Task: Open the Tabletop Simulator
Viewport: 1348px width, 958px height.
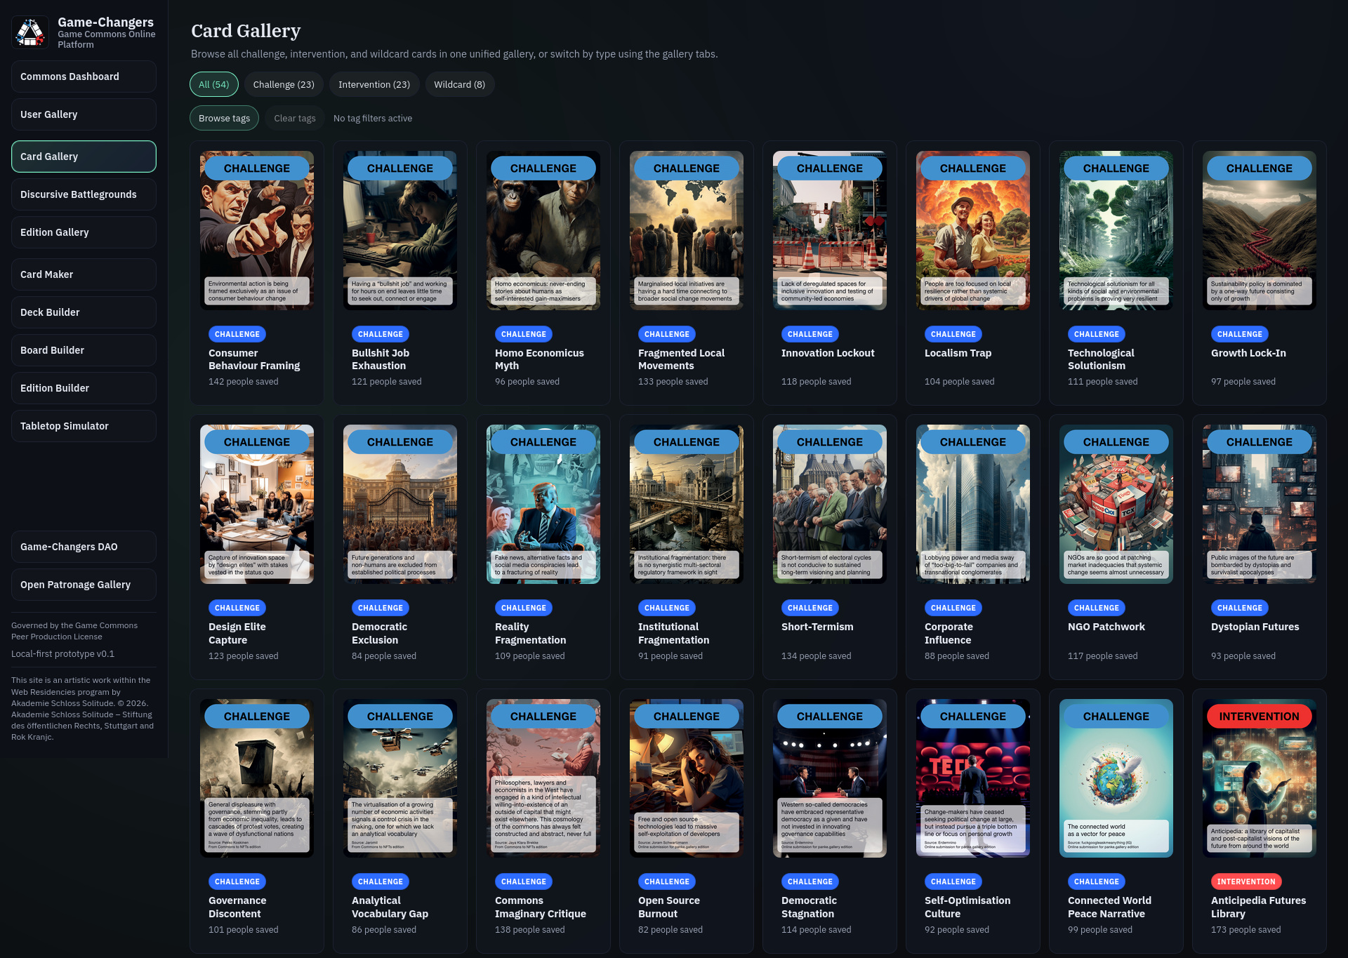Action: 84,426
